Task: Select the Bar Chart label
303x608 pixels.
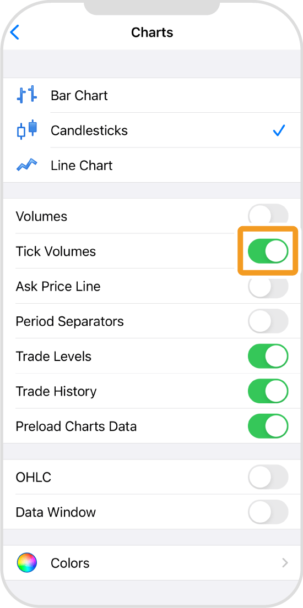Action: coord(79,95)
